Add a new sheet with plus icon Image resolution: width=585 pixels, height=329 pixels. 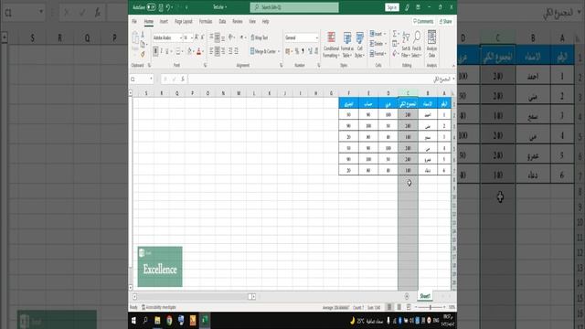[407, 296]
